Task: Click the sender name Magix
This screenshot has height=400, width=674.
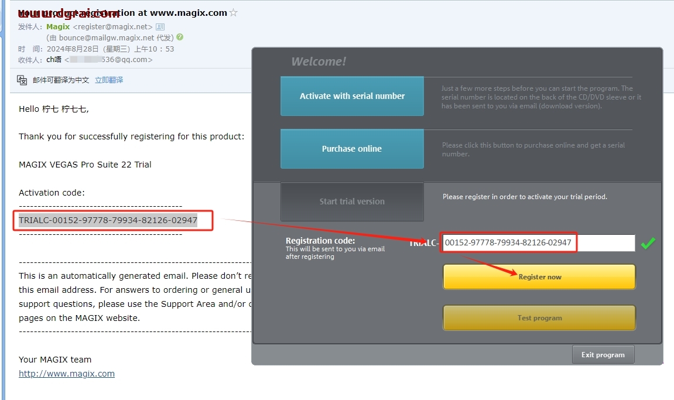Action: pyautogui.click(x=58, y=27)
